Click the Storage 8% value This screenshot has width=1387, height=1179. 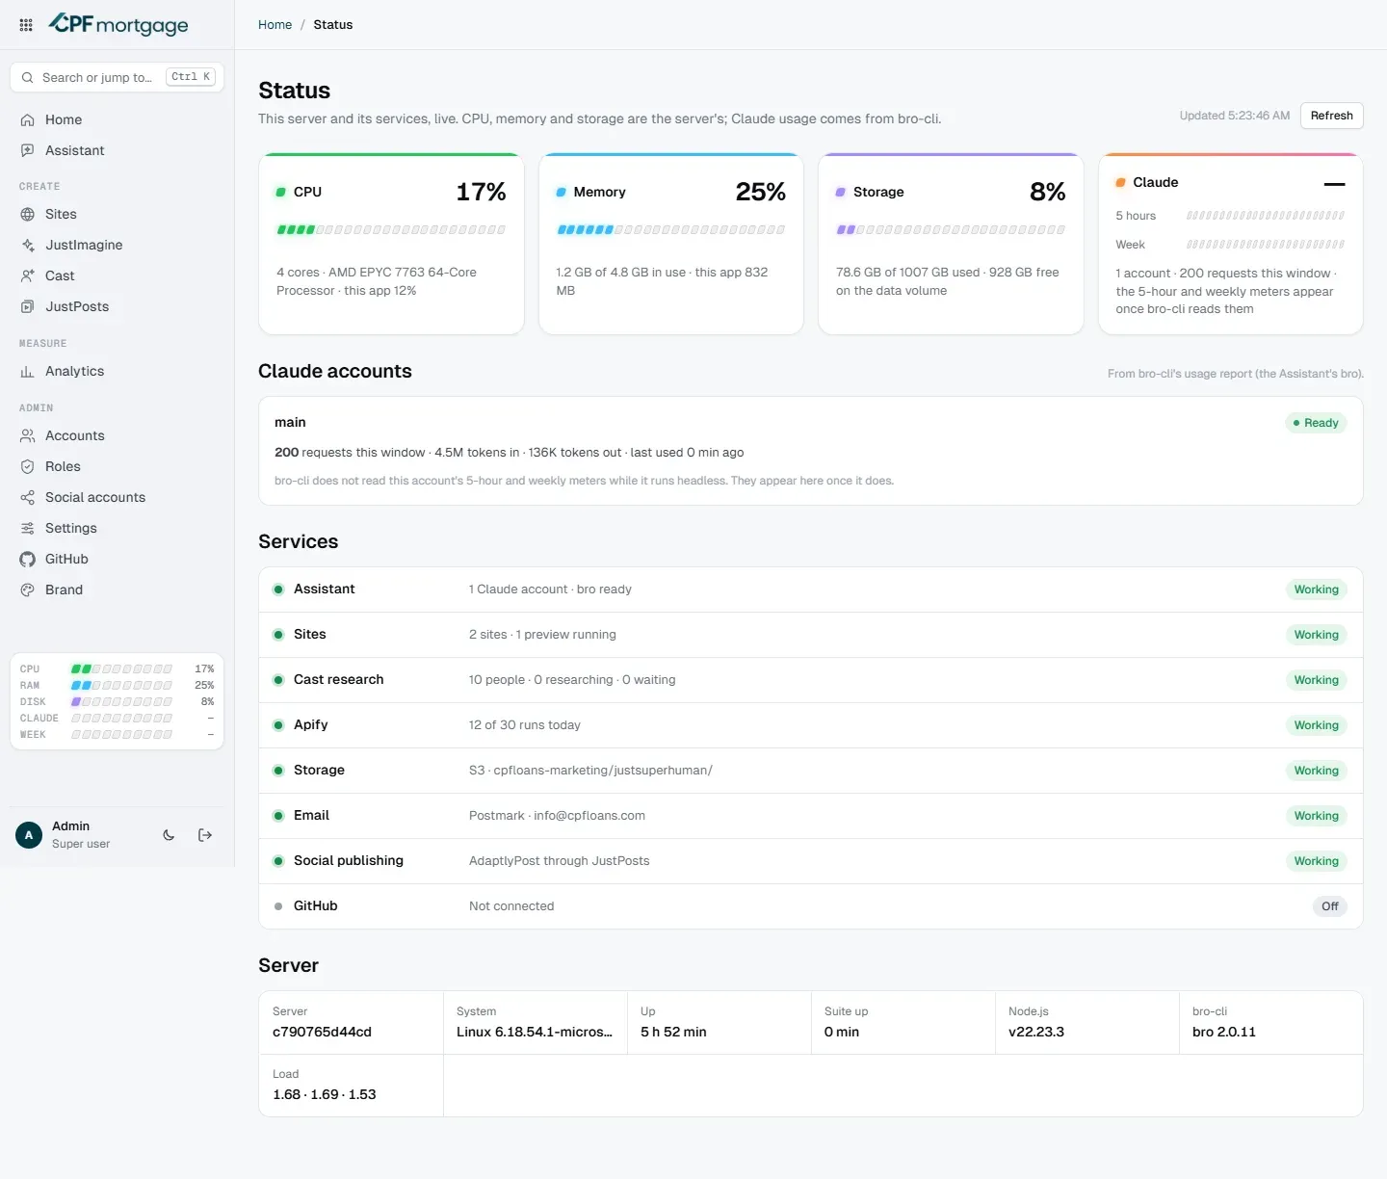point(1047,192)
